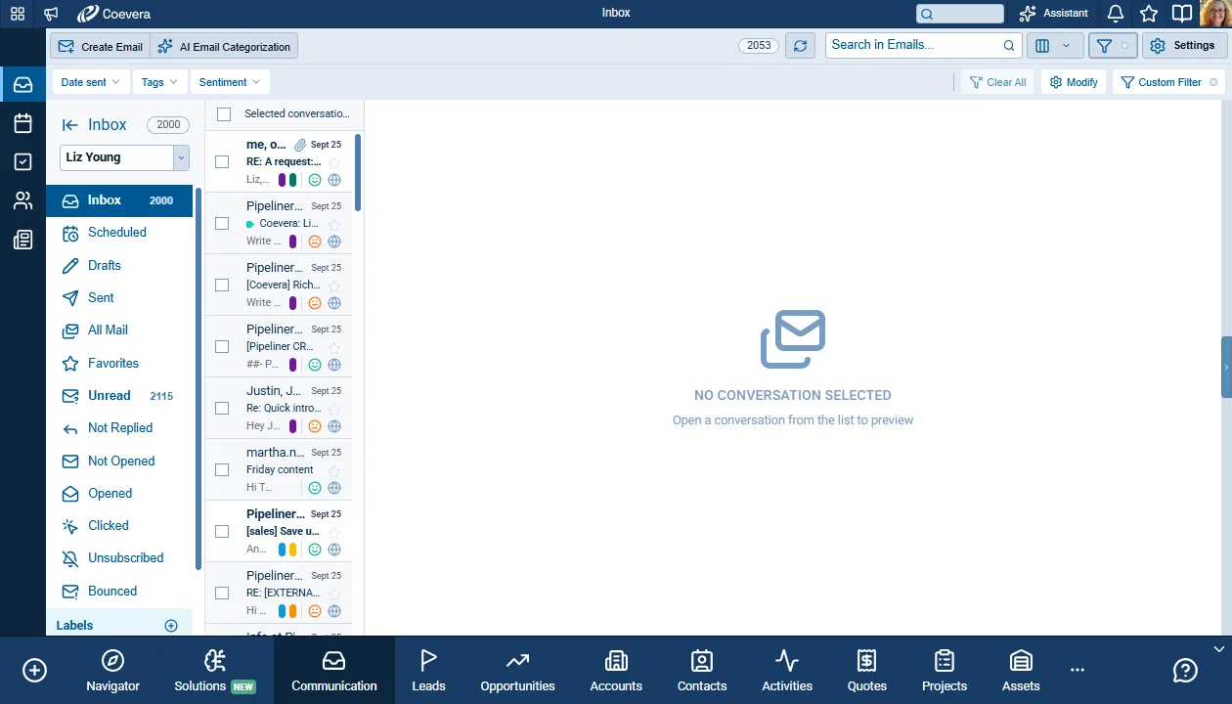Viewport: 1232px width, 704px height.
Task: Open the inbox icon in left sidebar
Action: (x=22, y=85)
